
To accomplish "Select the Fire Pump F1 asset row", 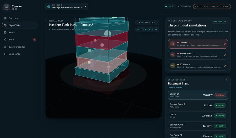I will 198,135.
